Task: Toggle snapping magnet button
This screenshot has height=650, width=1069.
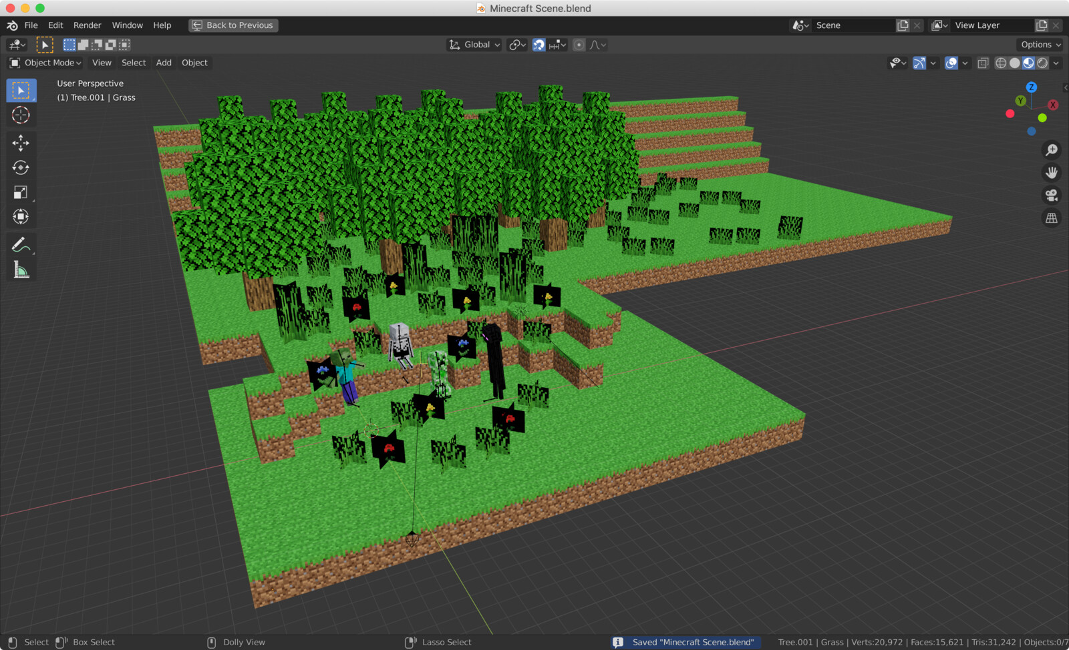Action: tap(539, 45)
